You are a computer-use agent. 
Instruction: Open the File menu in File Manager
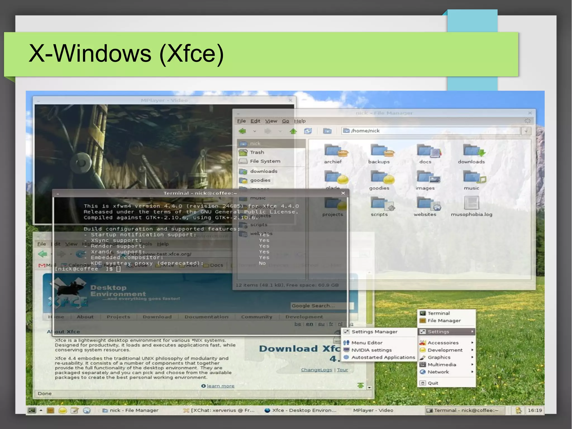[241, 121]
